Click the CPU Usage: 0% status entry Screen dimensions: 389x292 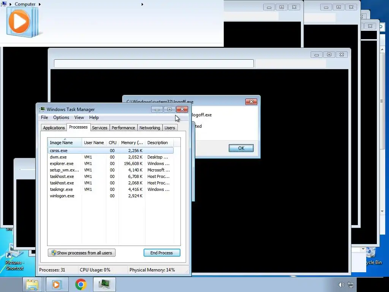click(95, 270)
